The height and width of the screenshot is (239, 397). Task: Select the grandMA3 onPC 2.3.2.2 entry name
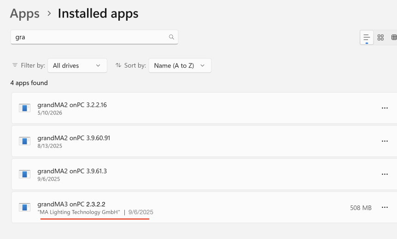click(x=71, y=204)
